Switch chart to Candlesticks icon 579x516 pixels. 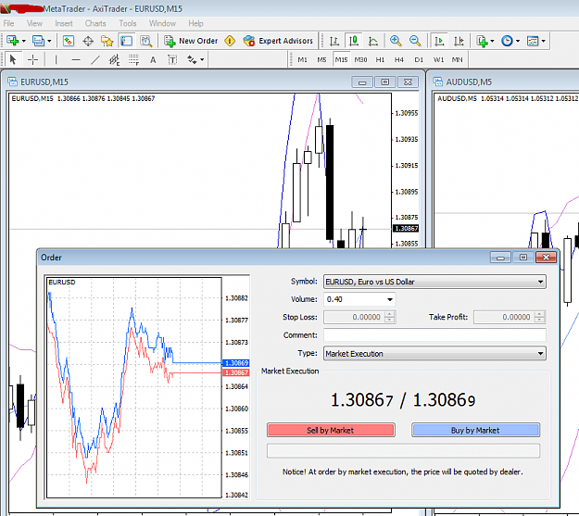click(354, 41)
